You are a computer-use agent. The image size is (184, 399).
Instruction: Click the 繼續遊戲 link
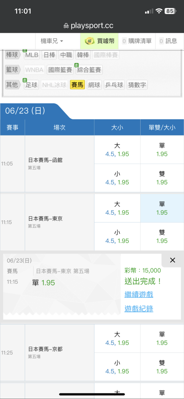(x=139, y=295)
